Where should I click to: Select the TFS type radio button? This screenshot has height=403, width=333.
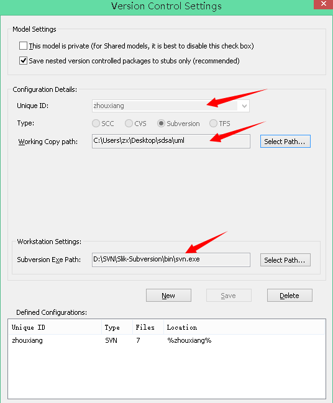tap(213, 124)
